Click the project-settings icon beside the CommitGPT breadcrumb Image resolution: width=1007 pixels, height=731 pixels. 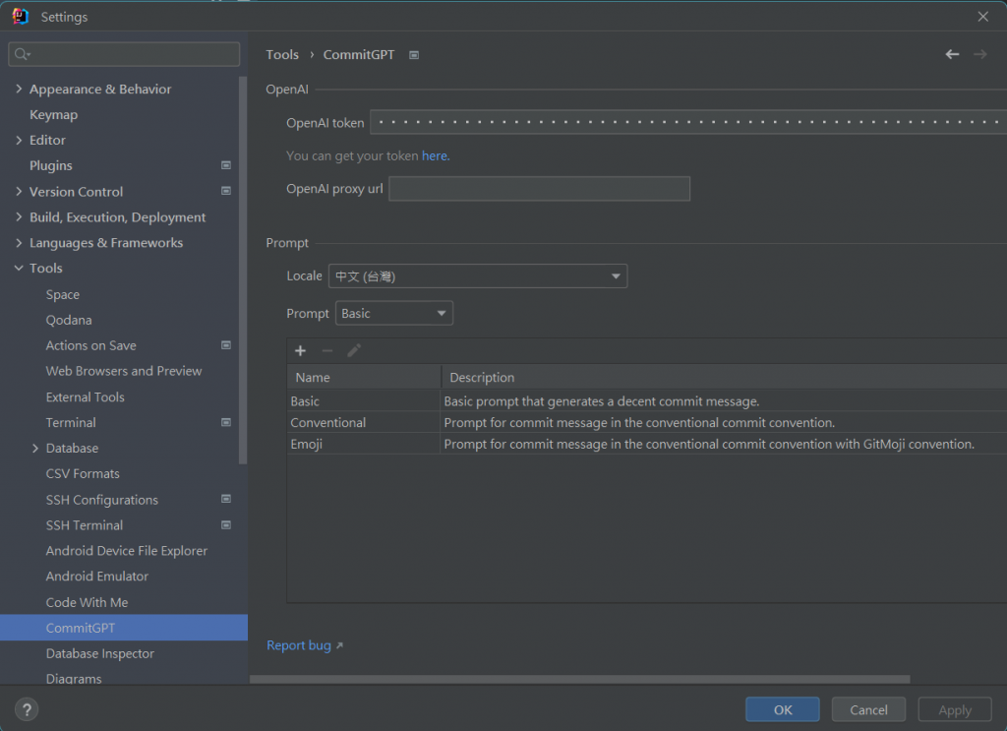coord(414,55)
